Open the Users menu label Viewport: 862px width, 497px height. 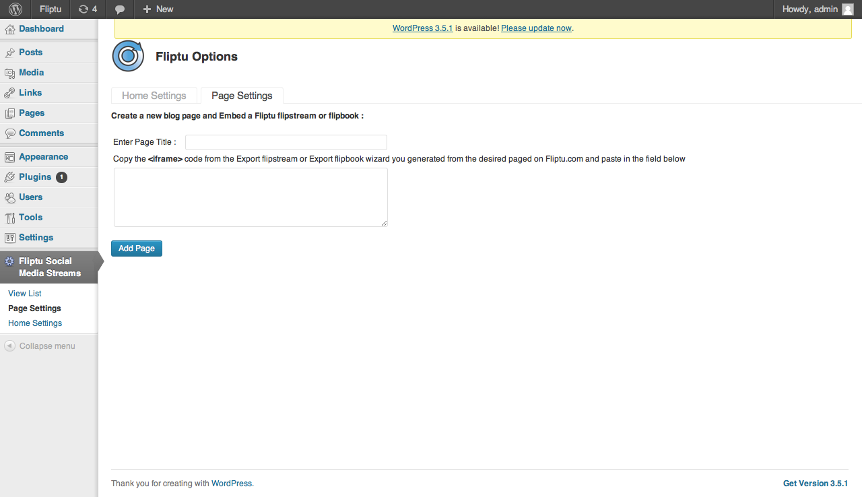(30, 197)
